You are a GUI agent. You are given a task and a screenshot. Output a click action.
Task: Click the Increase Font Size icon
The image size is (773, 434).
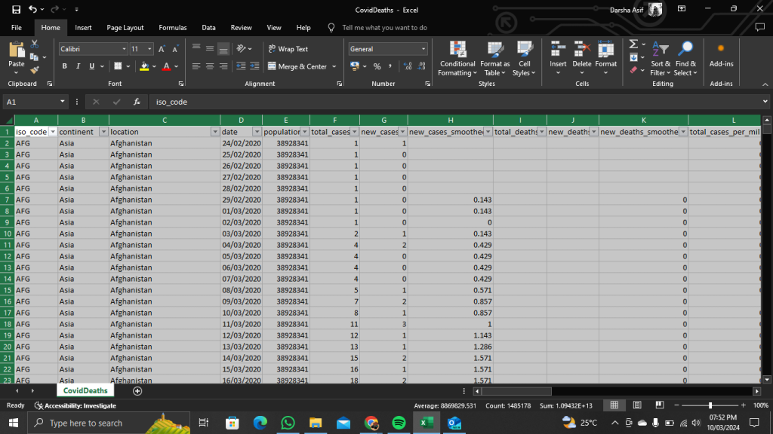tap(162, 49)
